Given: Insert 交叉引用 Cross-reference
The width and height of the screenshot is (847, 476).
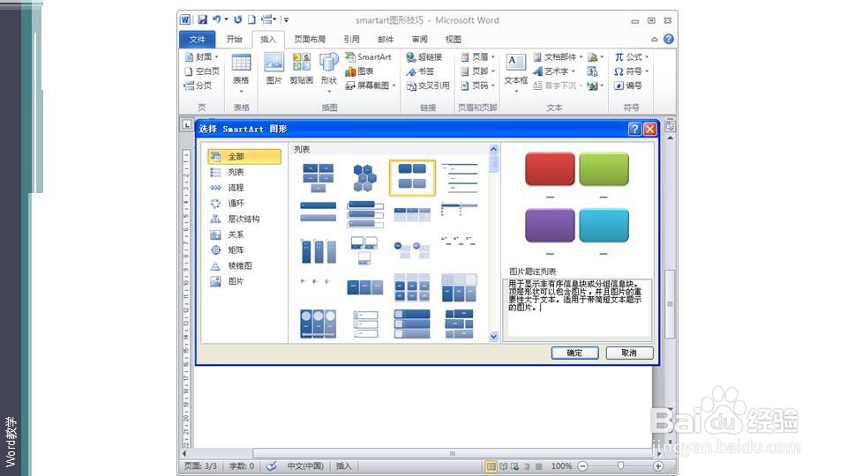Looking at the screenshot, I should (428, 86).
